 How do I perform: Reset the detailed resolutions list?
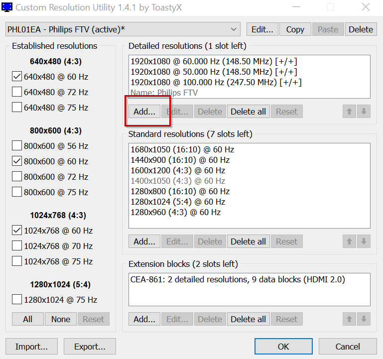pyautogui.click(x=287, y=112)
